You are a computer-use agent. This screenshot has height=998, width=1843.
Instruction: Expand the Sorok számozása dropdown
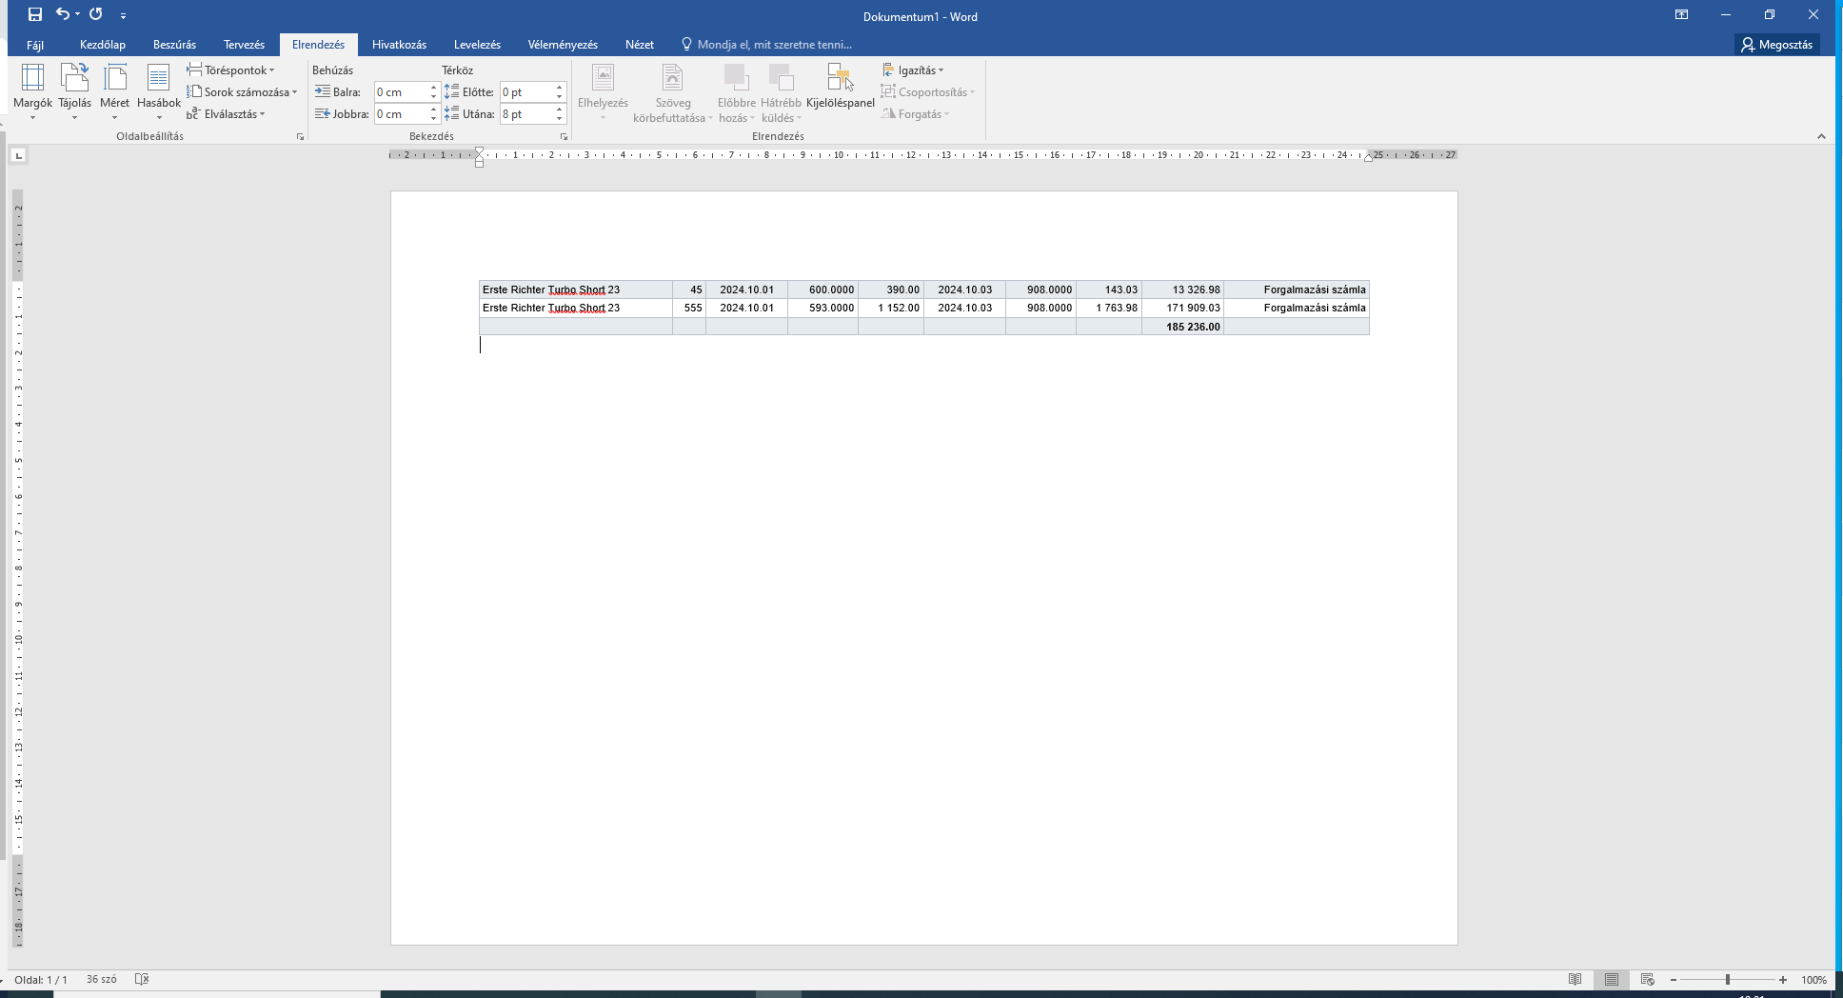pos(242,92)
